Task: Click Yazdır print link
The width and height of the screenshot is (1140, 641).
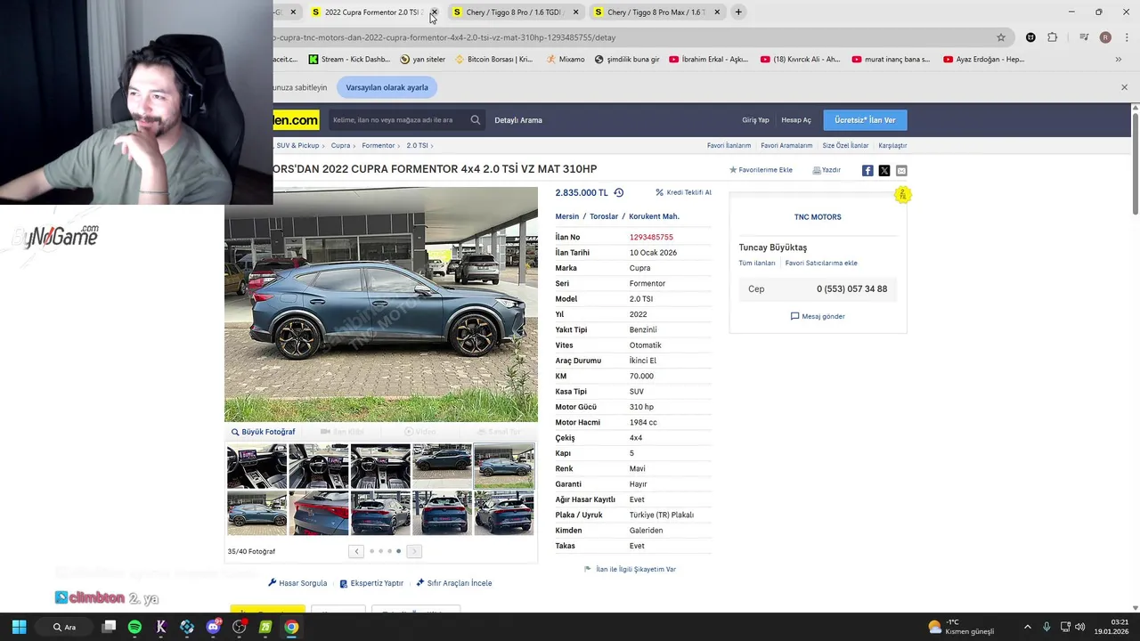Action: tap(826, 170)
